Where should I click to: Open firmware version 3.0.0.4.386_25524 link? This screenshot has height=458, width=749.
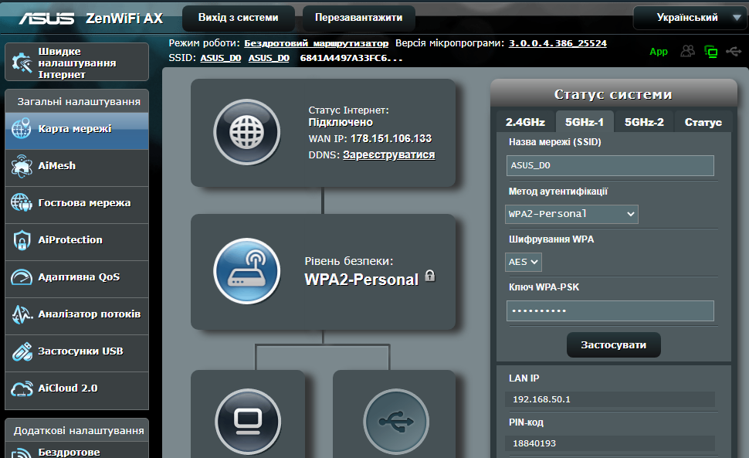click(x=558, y=43)
